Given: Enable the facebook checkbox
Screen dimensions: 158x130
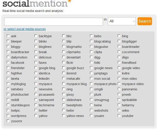Looking at the screenshot, I should click(8, 63).
